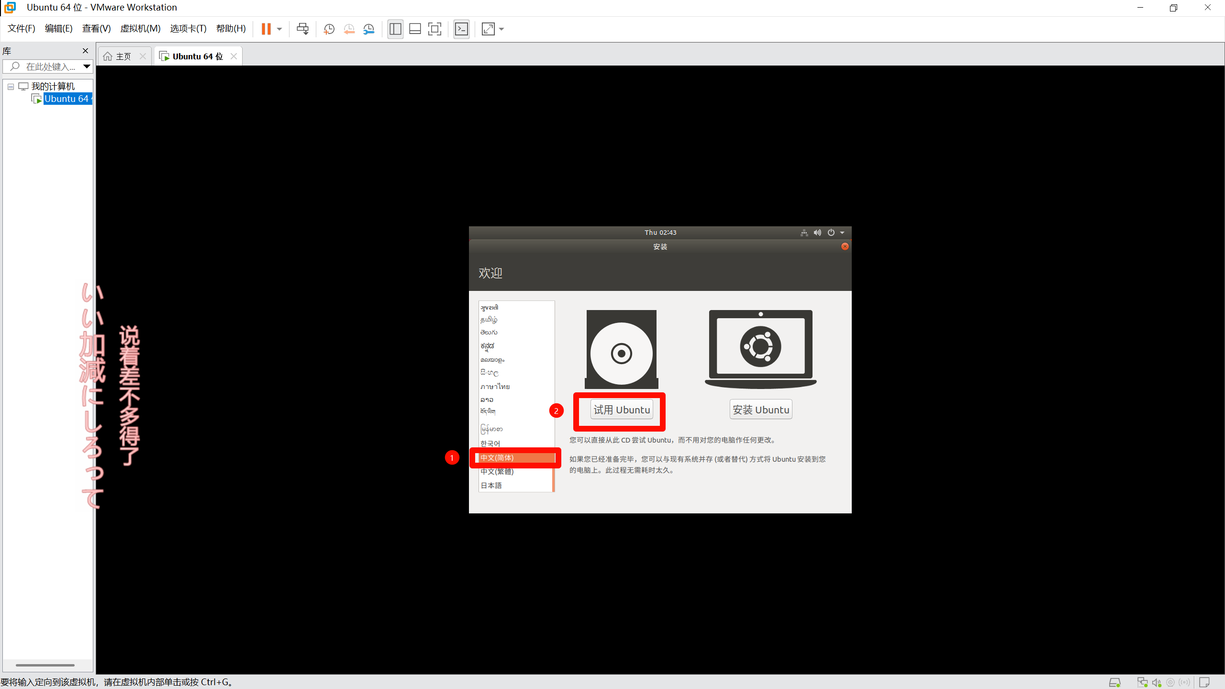Expand the stretch guest dropdown arrow

(x=501, y=29)
